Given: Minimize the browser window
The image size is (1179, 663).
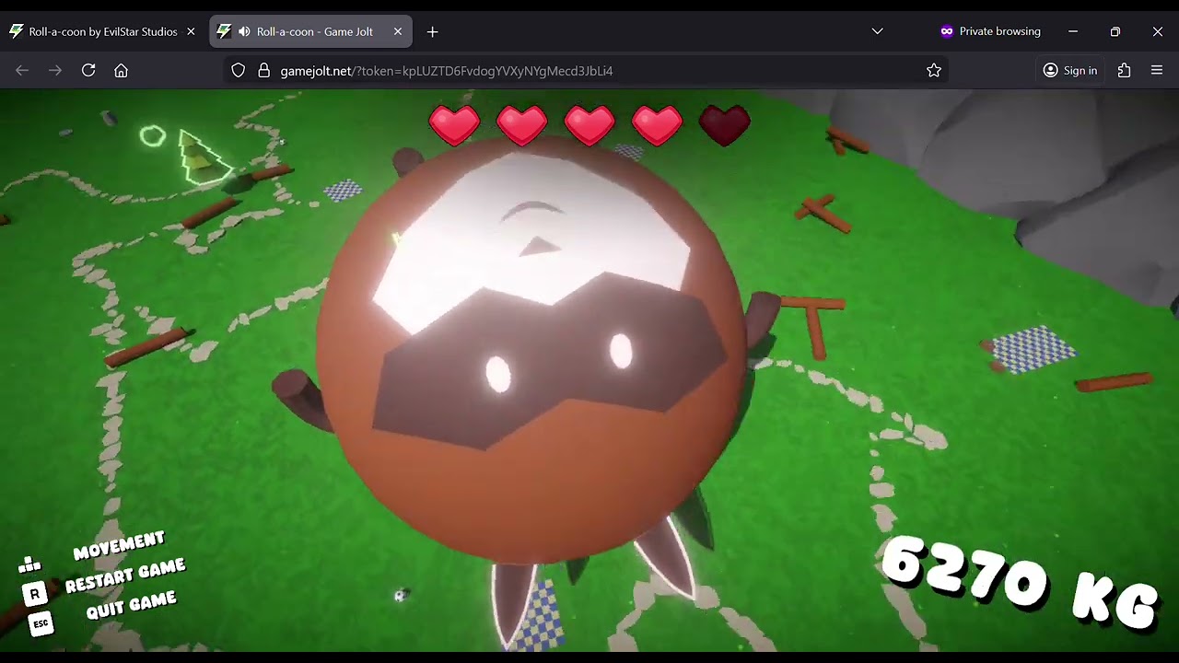Looking at the screenshot, I should [x=1073, y=31].
